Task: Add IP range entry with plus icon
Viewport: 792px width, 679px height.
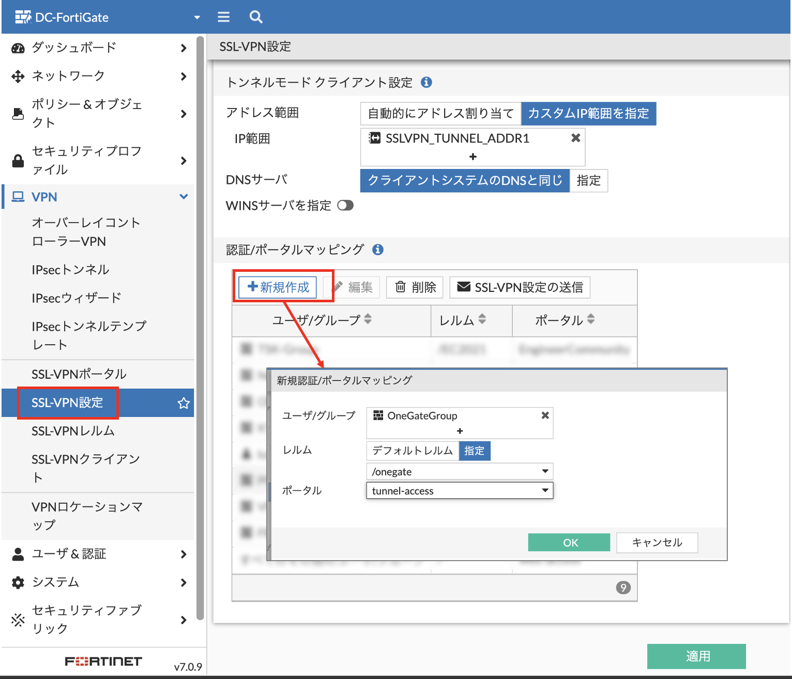Action: point(473,157)
